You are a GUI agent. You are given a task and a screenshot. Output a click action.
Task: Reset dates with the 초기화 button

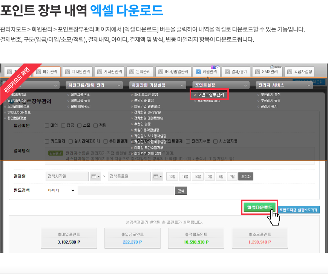[246, 177]
